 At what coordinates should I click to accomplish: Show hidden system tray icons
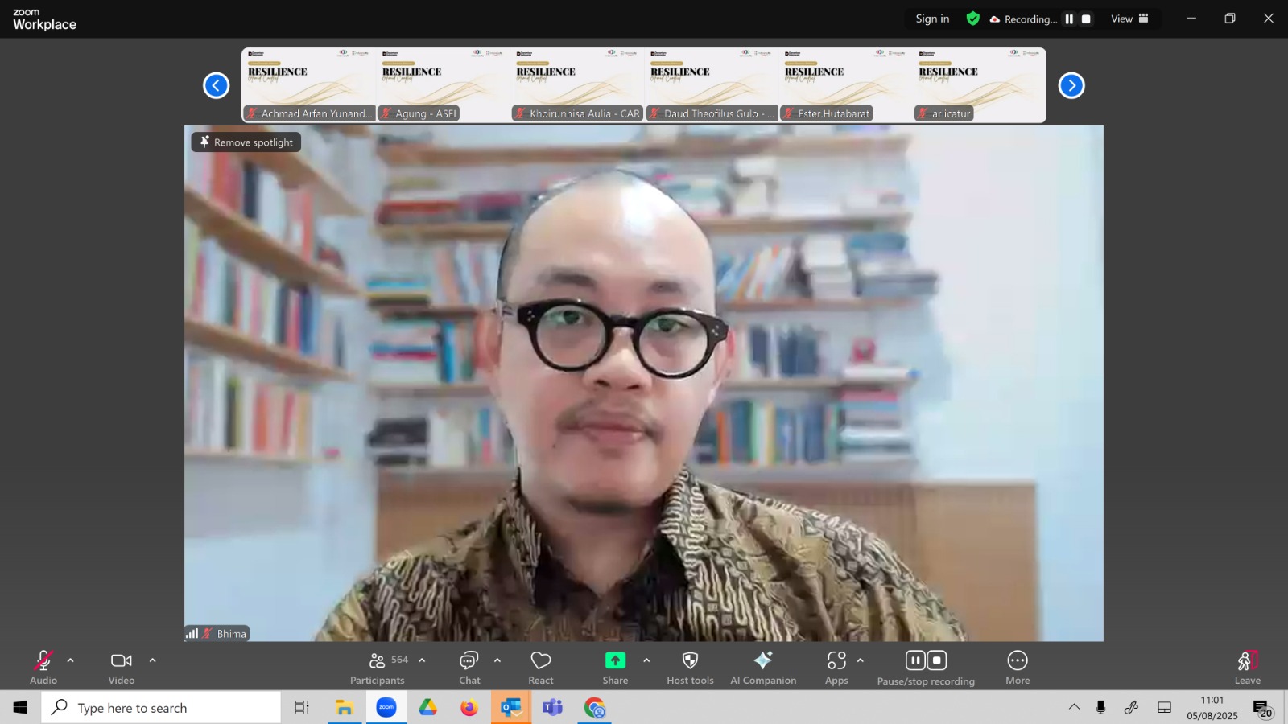click(x=1074, y=707)
